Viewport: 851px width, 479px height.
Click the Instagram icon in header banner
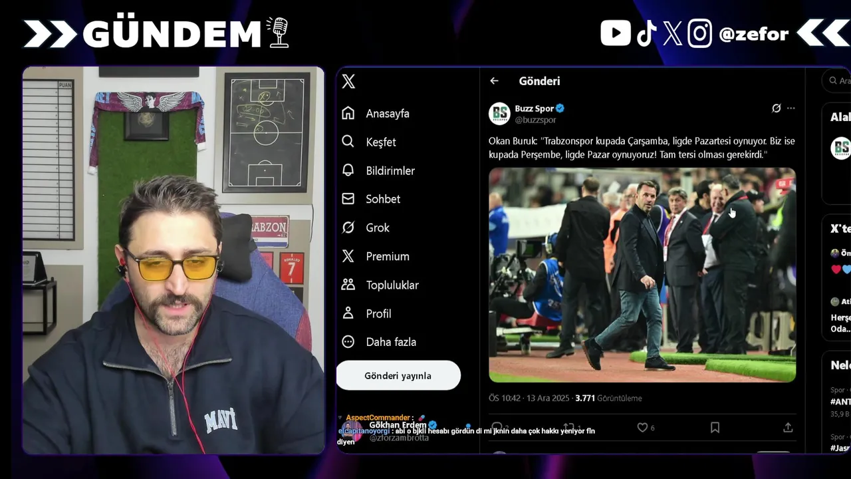tap(699, 33)
